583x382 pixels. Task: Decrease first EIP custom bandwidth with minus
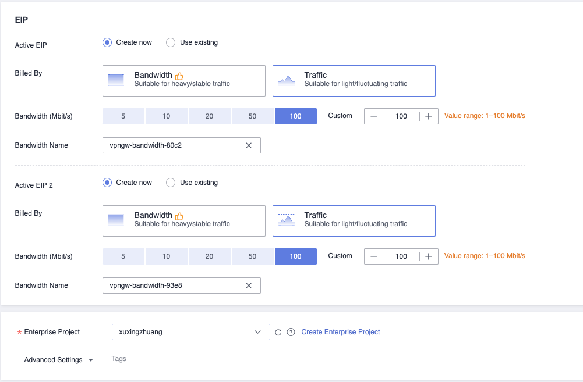(x=374, y=116)
